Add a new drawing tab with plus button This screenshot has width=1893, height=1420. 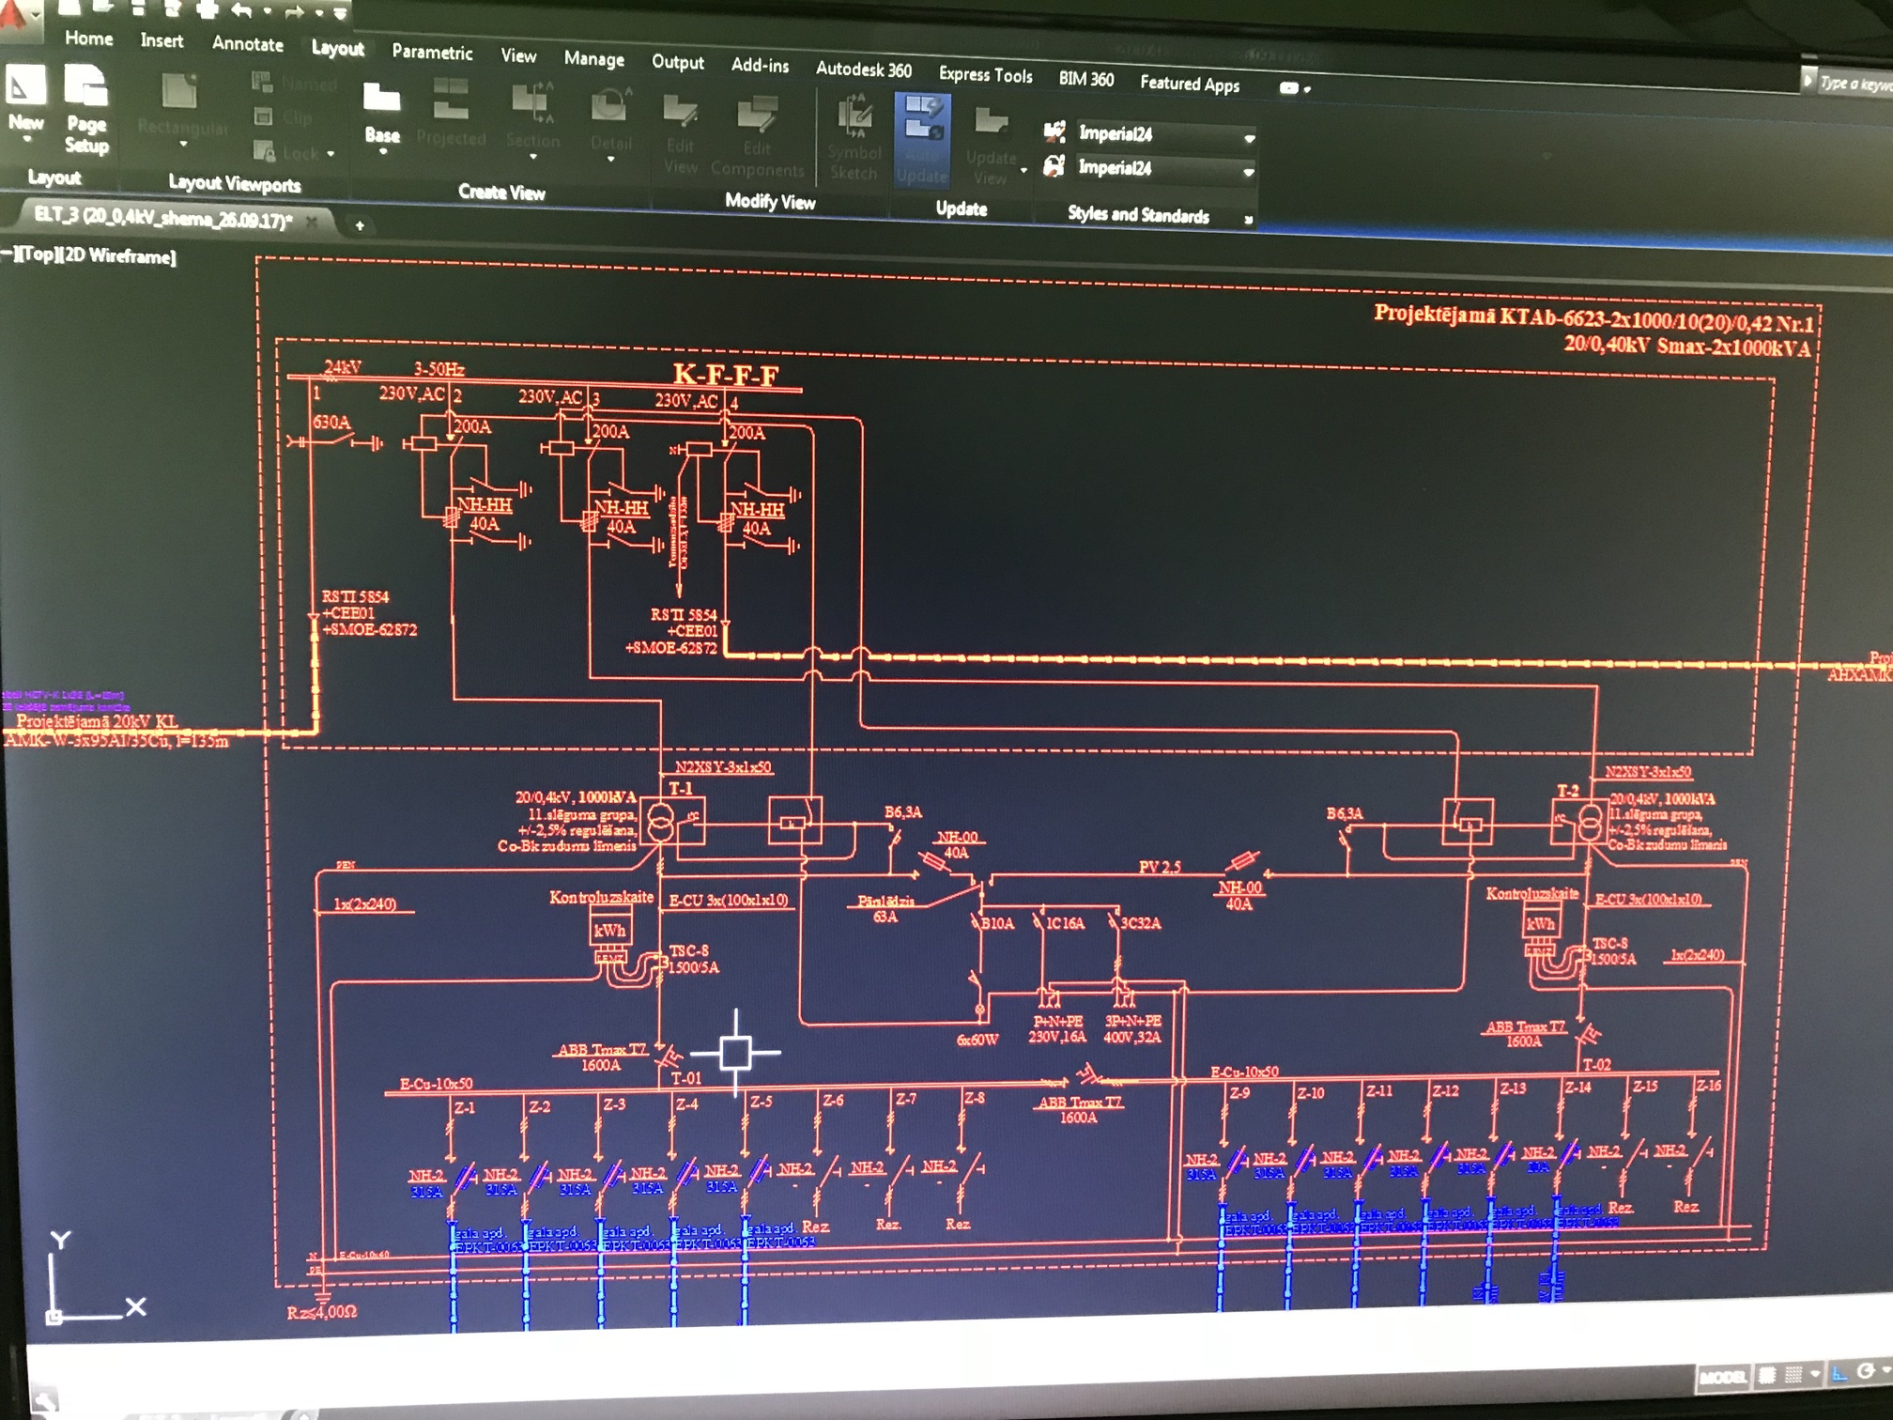click(360, 225)
